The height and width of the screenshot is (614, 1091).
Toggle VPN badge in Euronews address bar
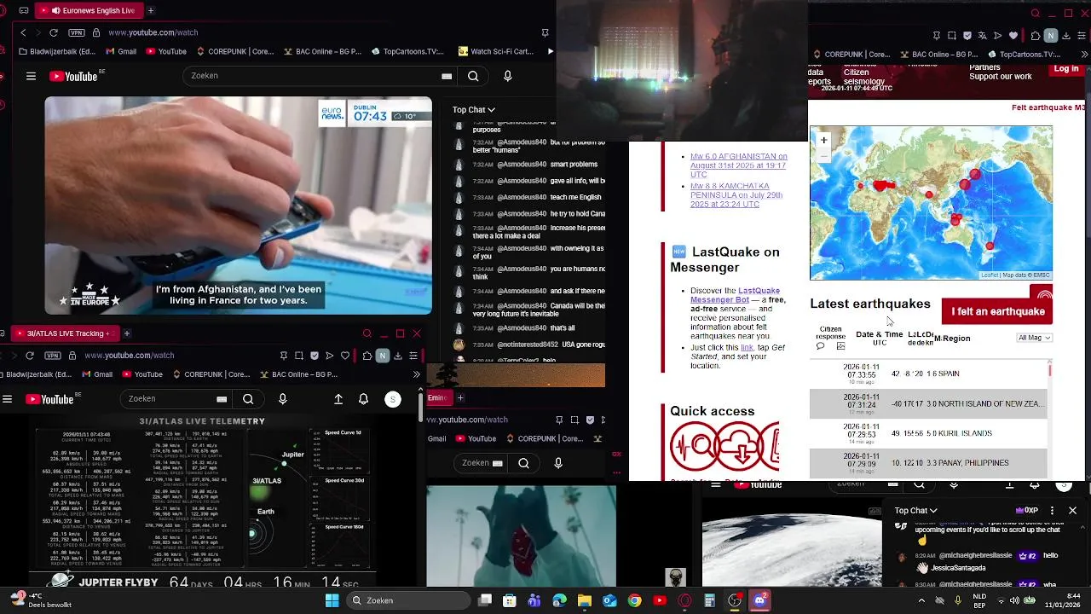[77, 32]
